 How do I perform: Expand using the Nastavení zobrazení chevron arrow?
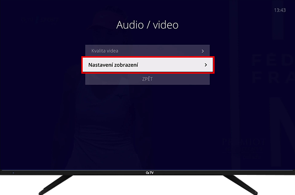click(206, 65)
